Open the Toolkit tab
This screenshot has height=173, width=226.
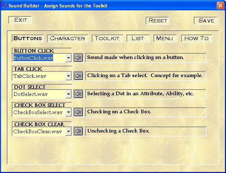click(x=107, y=38)
